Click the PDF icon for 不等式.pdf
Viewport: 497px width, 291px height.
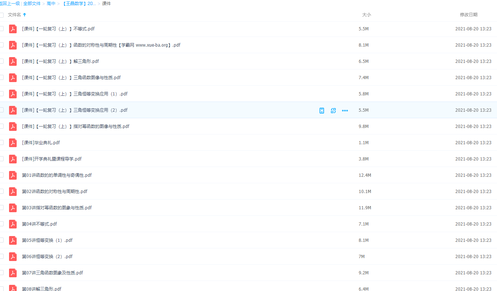click(x=13, y=29)
